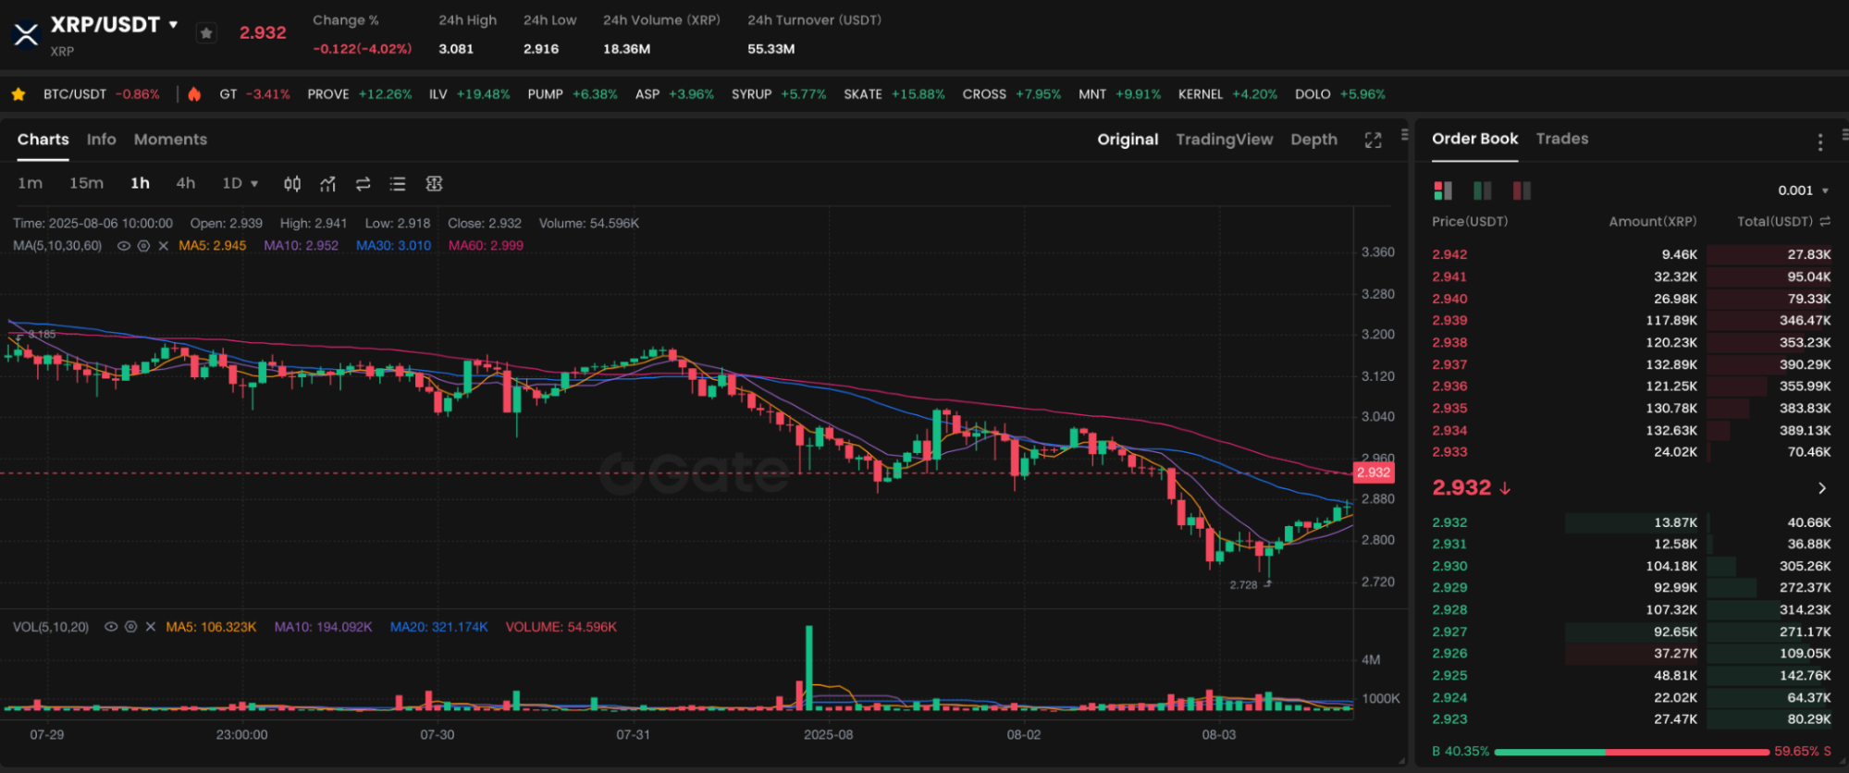Click the MA5: 2.945 indicator value
1849x773 pixels.
[213, 246]
